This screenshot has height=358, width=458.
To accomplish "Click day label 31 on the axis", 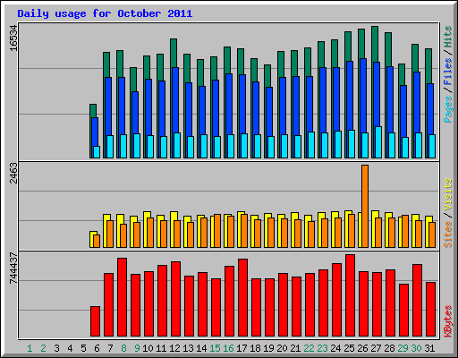I will 429,348.
